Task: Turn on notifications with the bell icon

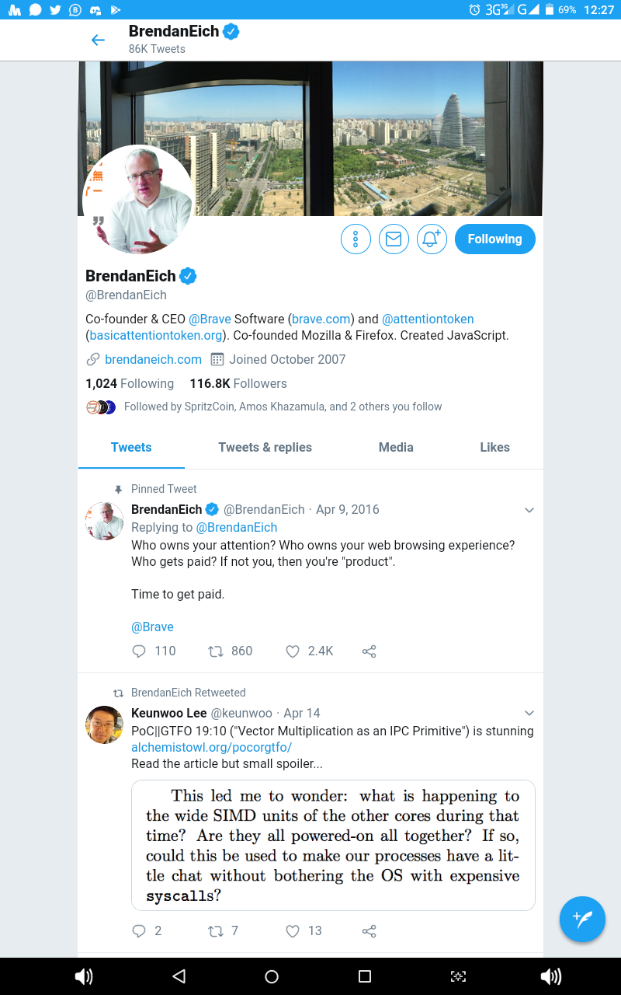Action: click(x=432, y=239)
